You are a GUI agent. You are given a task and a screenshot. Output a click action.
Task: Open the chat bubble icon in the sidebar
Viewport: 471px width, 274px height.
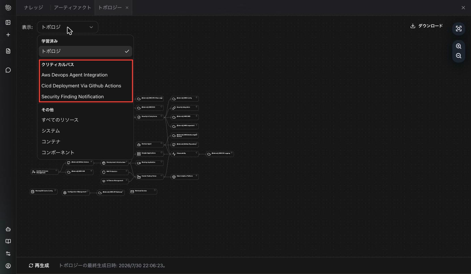8,70
